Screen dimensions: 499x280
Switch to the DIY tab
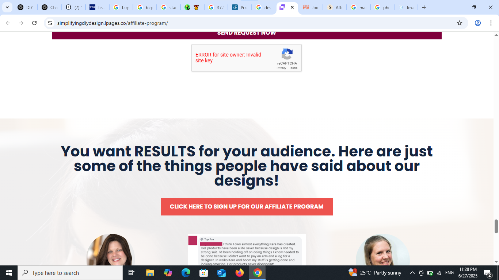click(26, 7)
